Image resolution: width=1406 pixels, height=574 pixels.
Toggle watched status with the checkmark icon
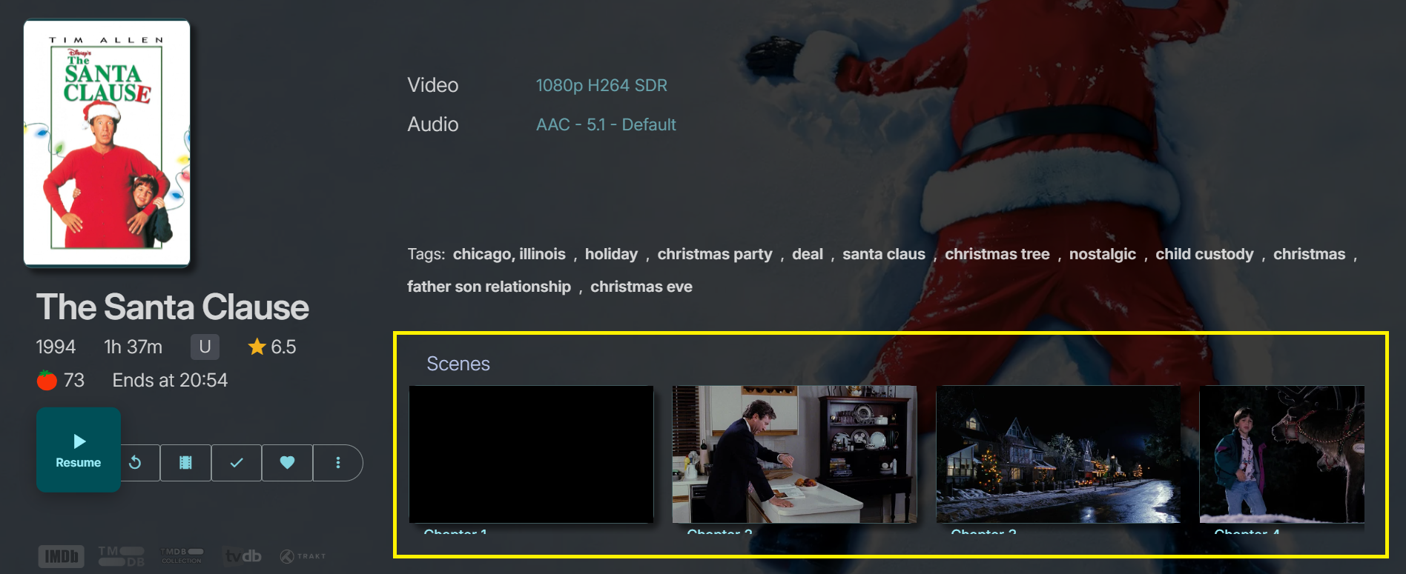click(x=237, y=463)
